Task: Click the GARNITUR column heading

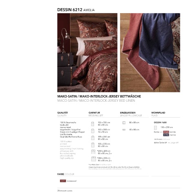Action: (x=94, y=113)
